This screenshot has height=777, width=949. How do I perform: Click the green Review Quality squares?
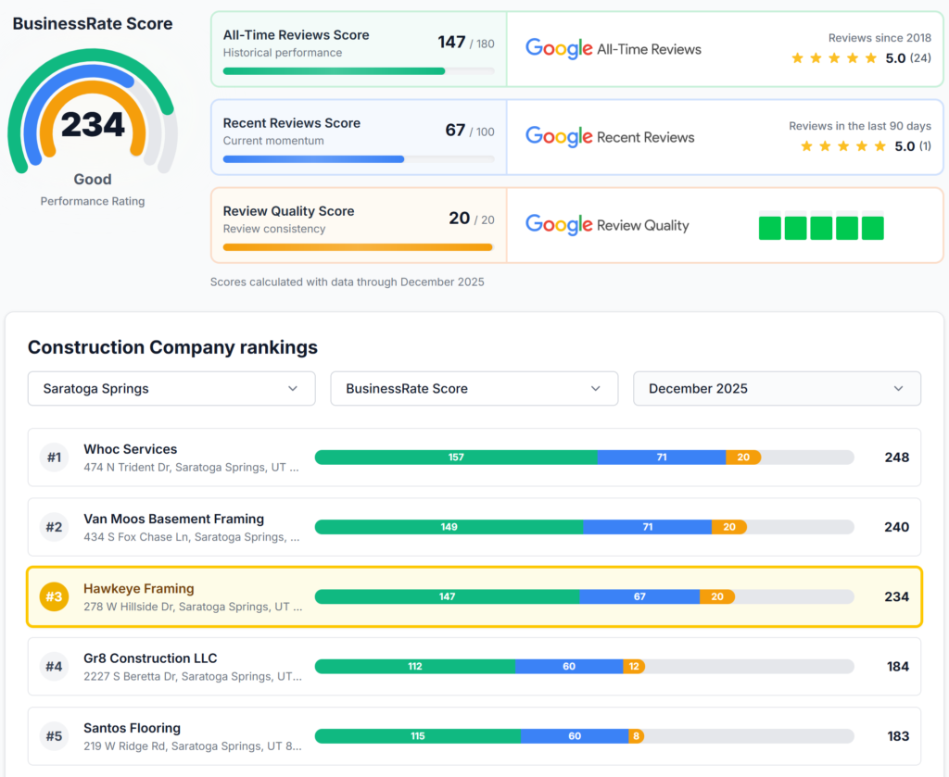tap(820, 227)
